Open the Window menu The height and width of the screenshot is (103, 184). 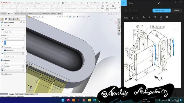point(37,3)
